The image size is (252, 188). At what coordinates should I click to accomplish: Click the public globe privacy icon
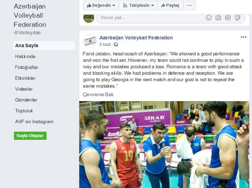(116, 44)
